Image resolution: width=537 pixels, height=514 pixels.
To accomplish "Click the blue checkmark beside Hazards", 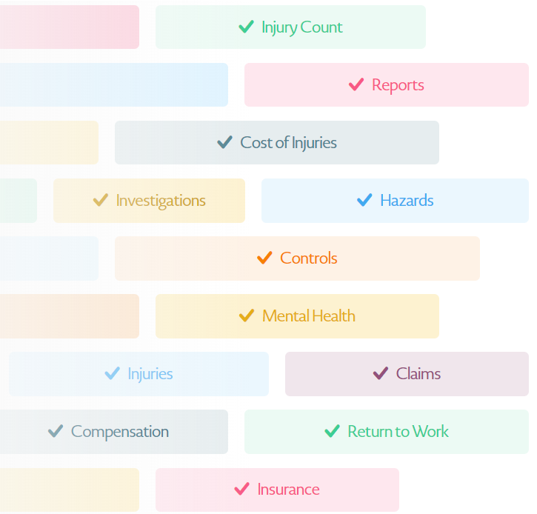I will tap(364, 200).
